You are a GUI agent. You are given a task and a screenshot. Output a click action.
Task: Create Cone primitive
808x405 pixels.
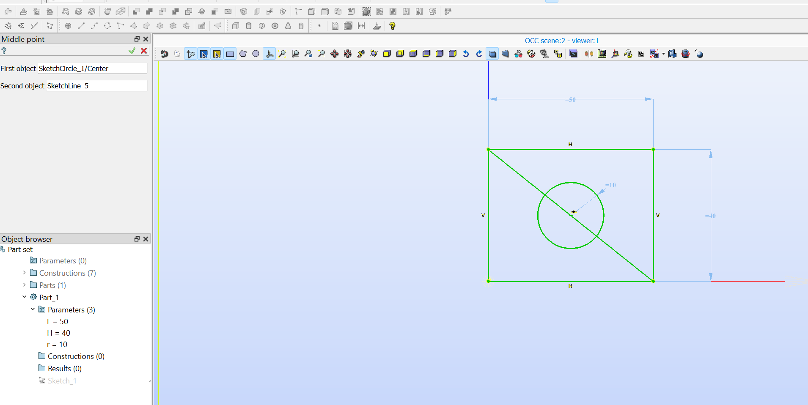pos(288,26)
